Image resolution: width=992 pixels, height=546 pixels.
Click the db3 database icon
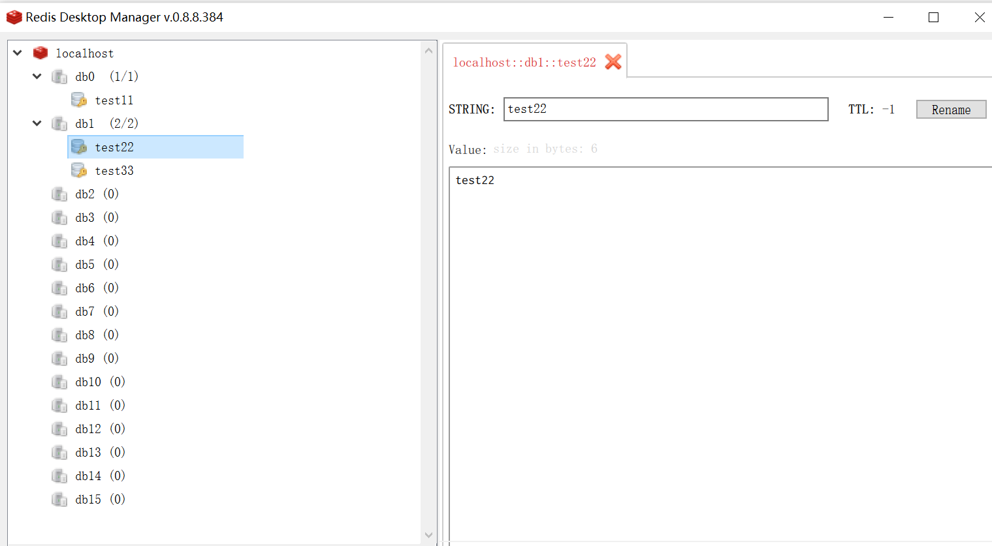coord(59,218)
